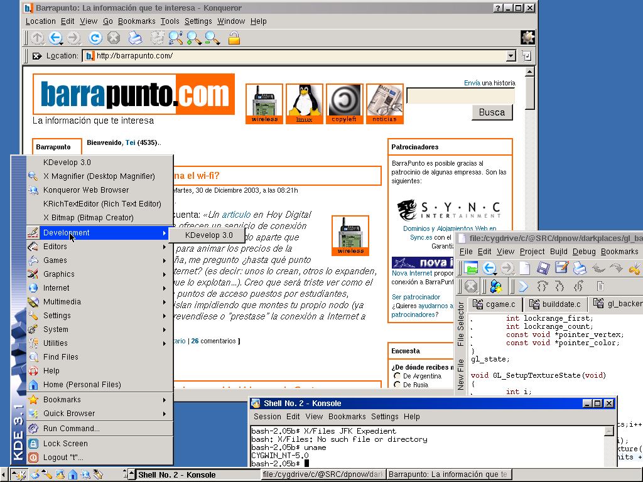The width and height of the screenshot is (643, 482).
Task: Open the copyleft topic icon
Action: click(x=345, y=104)
